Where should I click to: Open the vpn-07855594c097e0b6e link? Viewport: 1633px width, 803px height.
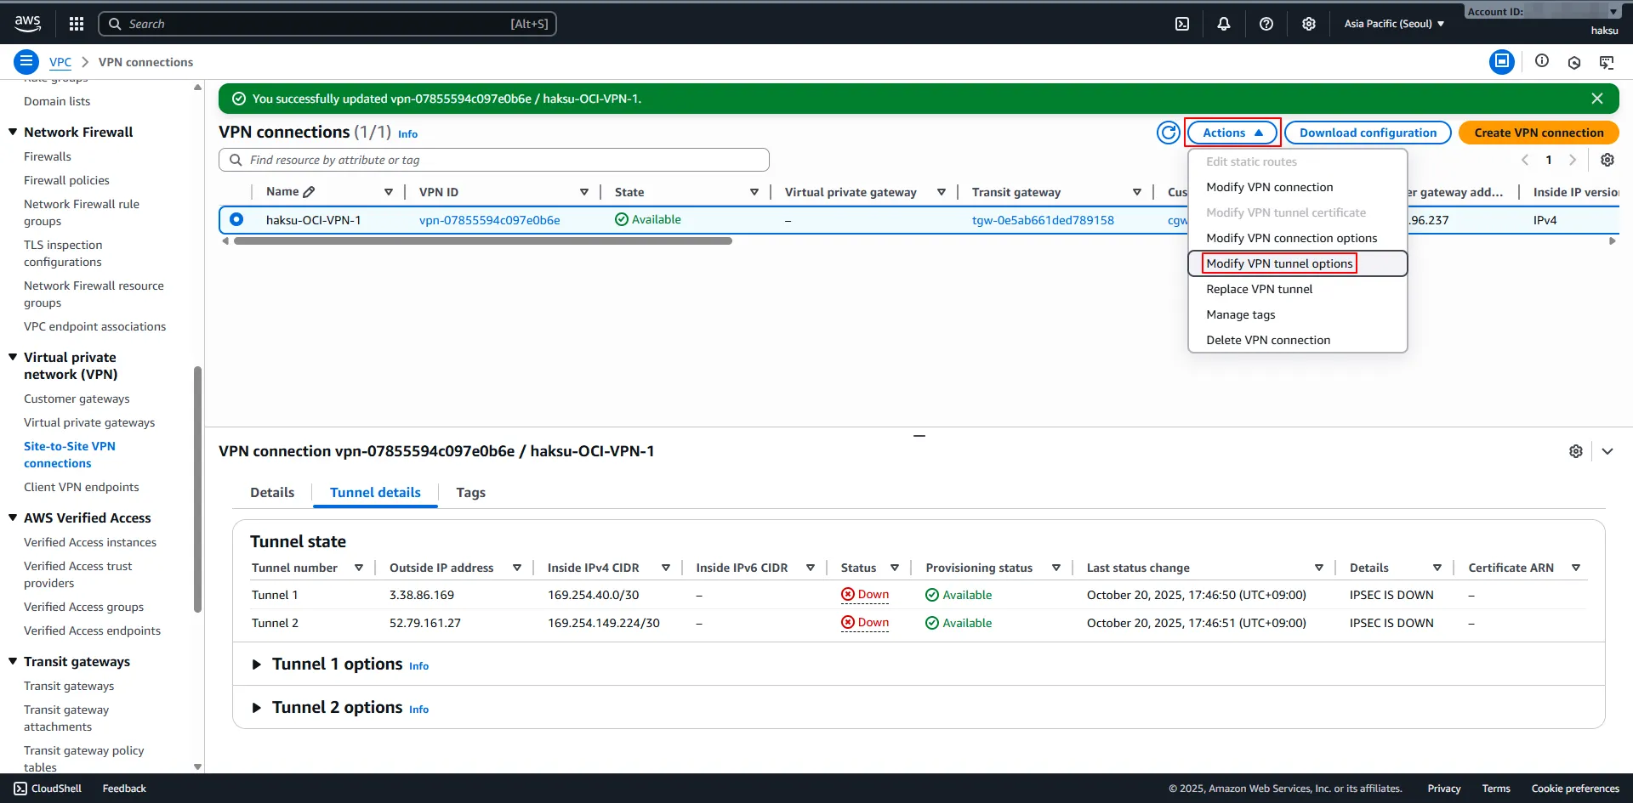pyautogui.click(x=490, y=220)
